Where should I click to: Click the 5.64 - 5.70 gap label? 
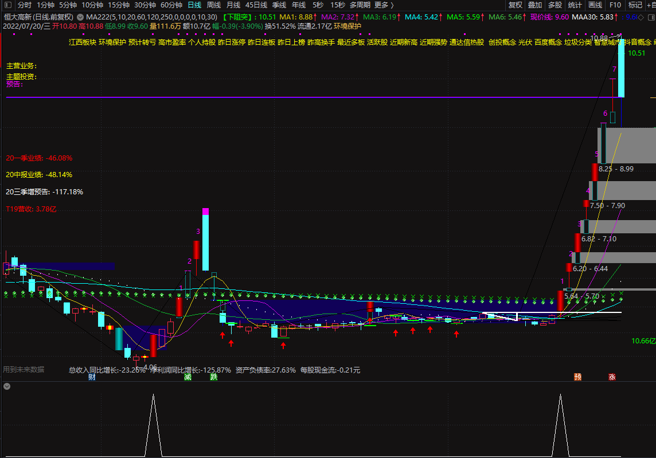(x=581, y=296)
